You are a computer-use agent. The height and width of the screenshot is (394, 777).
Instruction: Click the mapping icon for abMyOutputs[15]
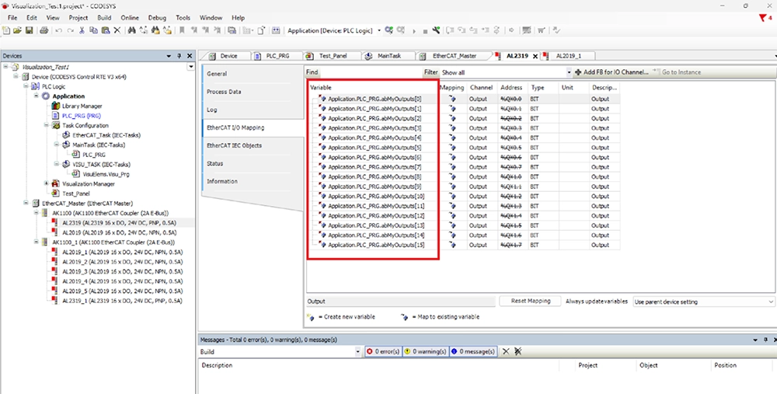click(452, 245)
